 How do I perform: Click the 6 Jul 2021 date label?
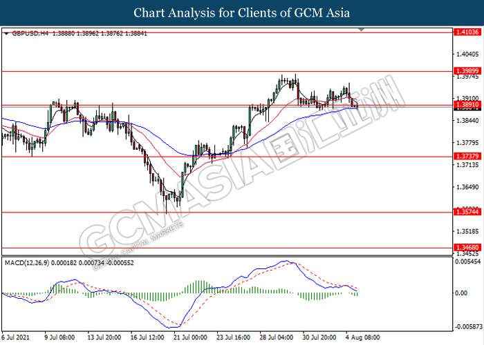tap(15, 337)
